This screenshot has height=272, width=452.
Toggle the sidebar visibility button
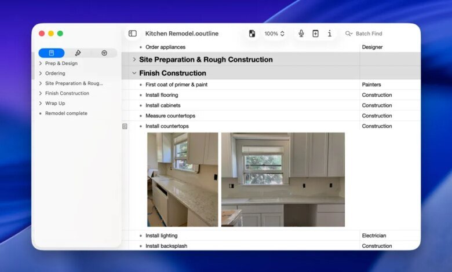(133, 34)
